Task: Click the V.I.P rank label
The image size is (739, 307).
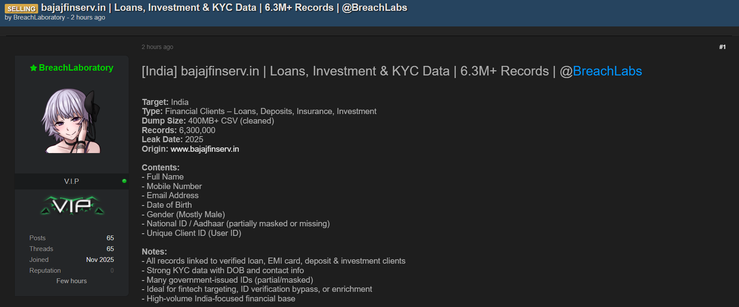Action: coord(72,181)
